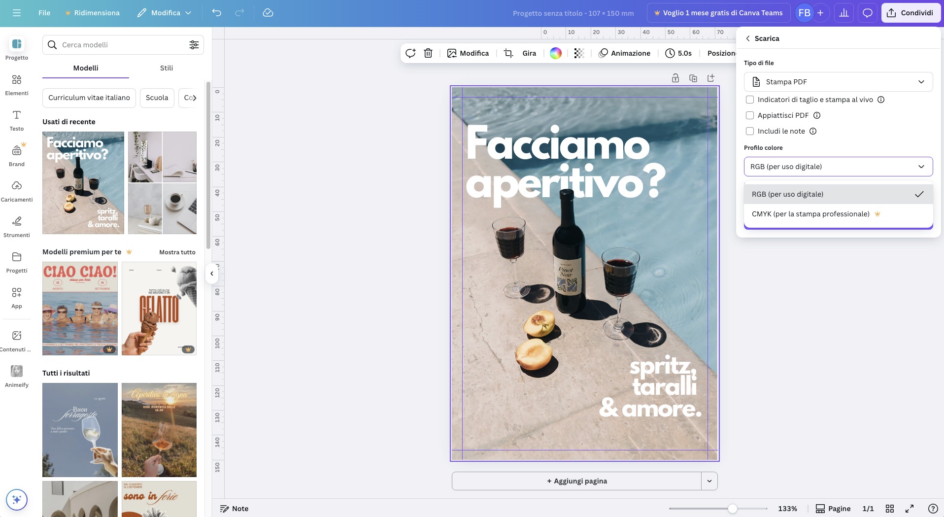Viewport: 944px width, 517px height.
Task: Switch to the Stili tab
Action: coord(167,68)
